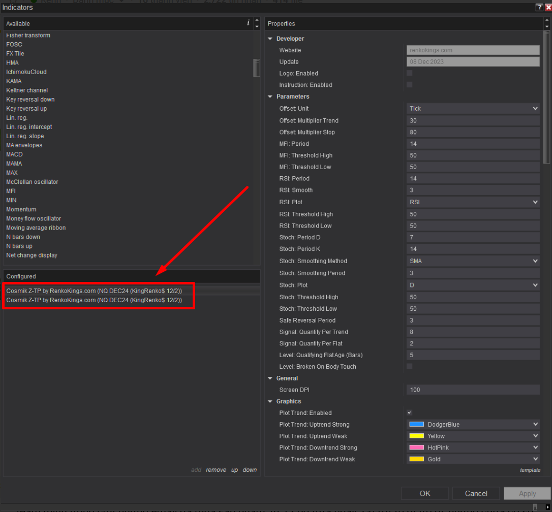This screenshot has width=552, height=512.
Task: Click the remove link
Action: click(x=216, y=470)
